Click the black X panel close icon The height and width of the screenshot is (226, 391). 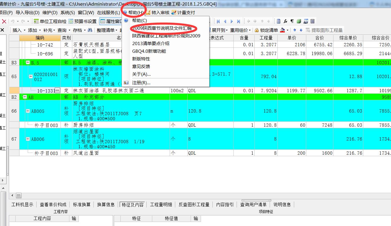coord(2,30)
